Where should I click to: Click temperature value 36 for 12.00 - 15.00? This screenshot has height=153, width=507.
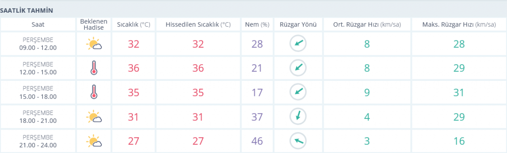(133, 68)
